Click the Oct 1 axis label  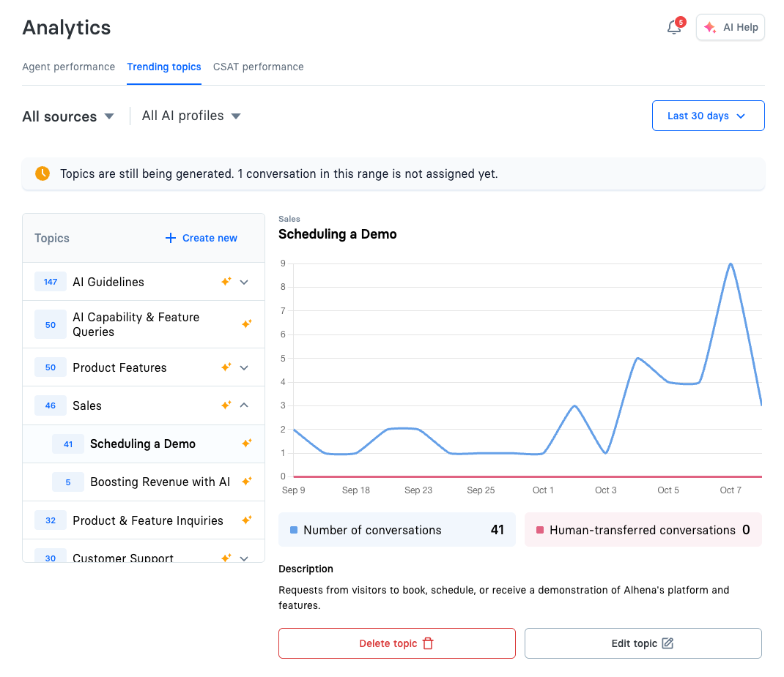click(x=543, y=490)
